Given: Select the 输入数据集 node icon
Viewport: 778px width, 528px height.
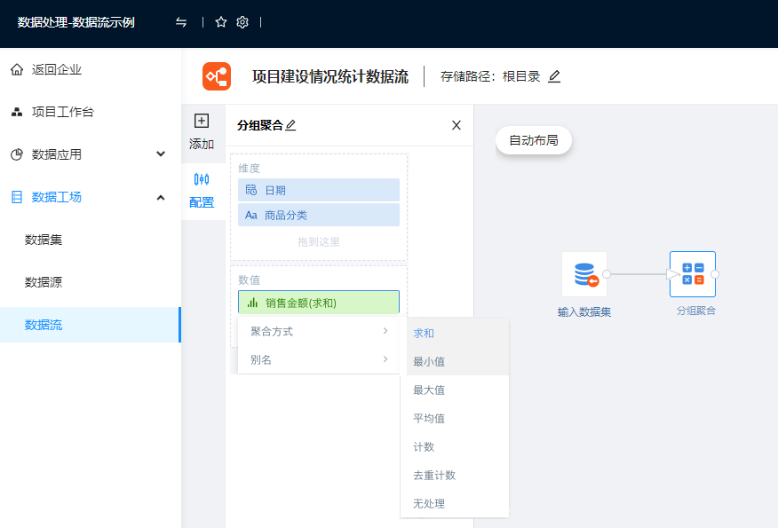Looking at the screenshot, I should point(584,274).
